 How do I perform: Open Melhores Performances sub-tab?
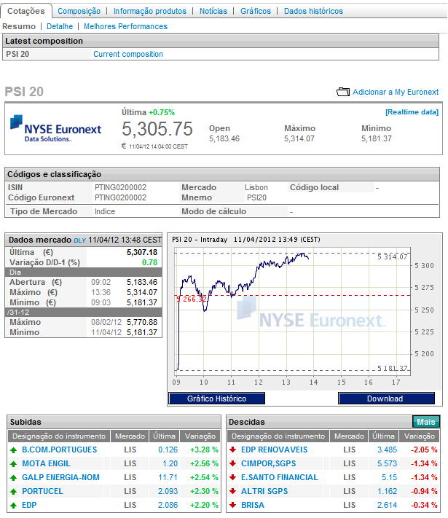pos(125,26)
